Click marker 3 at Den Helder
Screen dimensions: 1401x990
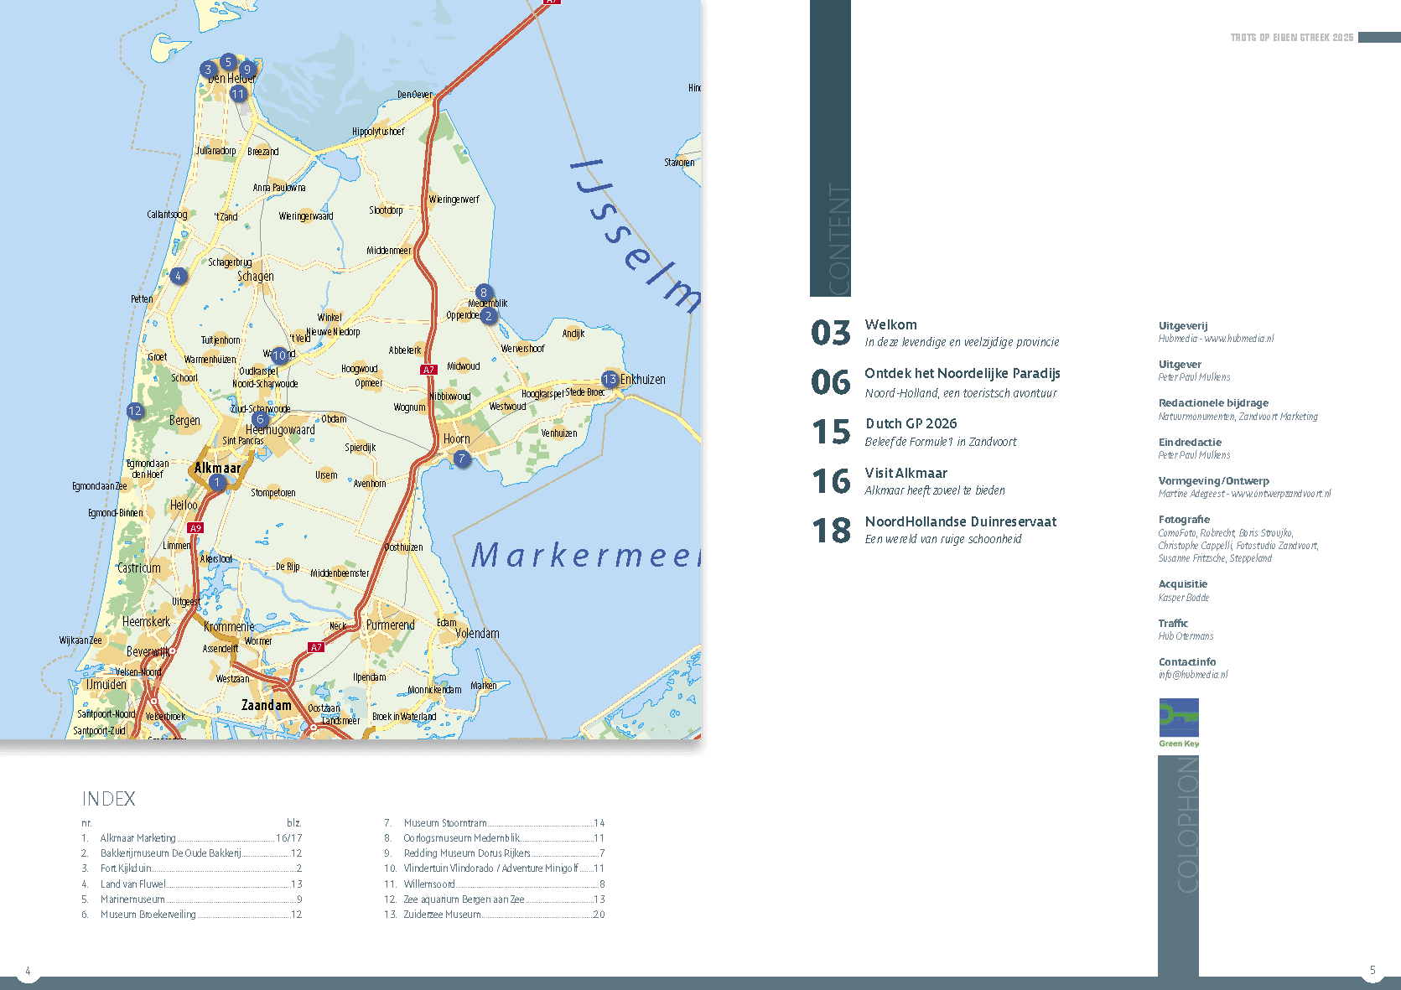206,70
